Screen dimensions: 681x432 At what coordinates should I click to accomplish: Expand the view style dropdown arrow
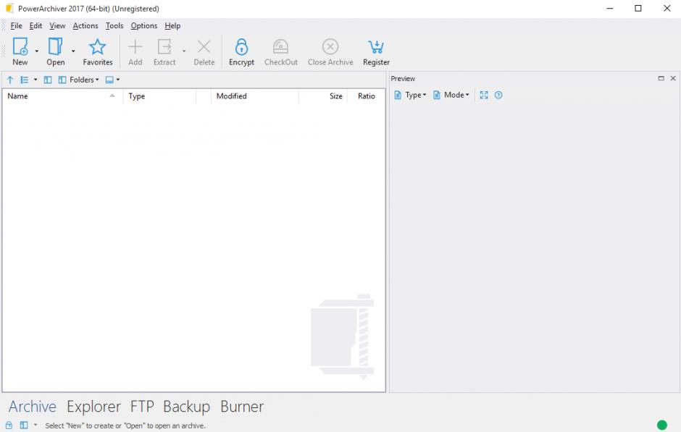35,80
